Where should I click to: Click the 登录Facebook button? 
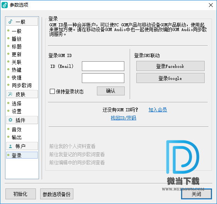coord(170,66)
